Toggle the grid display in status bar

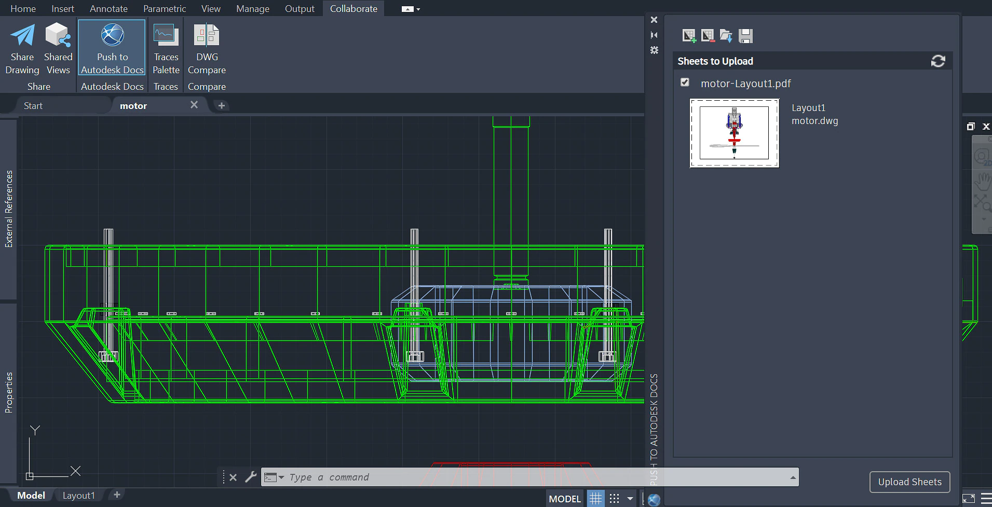[x=596, y=498]
